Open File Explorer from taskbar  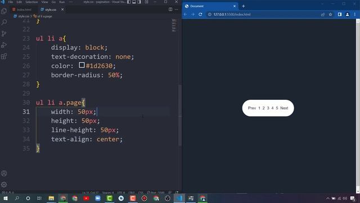[x=51, y=198]
